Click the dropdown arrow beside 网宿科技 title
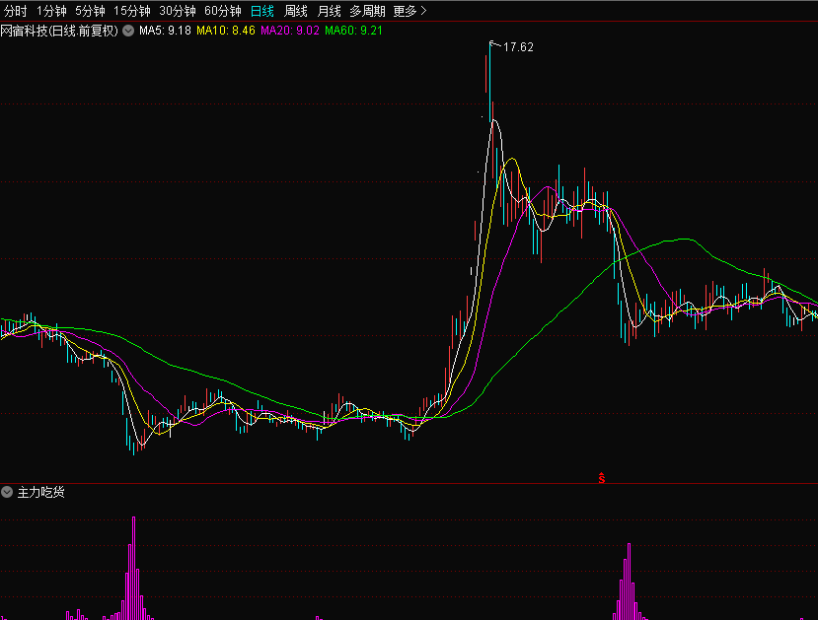 pos(128,31)
